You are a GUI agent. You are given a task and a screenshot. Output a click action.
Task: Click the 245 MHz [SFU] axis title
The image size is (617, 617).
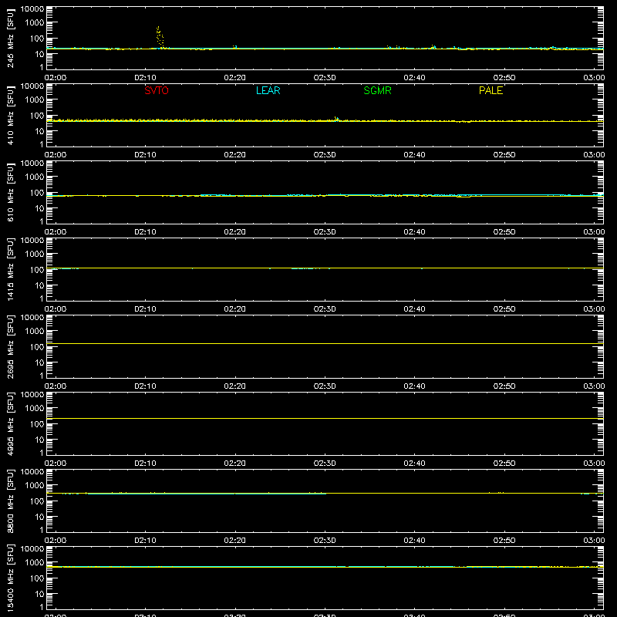10,38
